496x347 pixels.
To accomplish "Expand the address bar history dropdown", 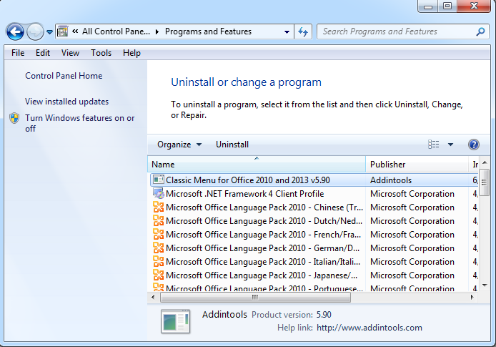I will point(287,32).
